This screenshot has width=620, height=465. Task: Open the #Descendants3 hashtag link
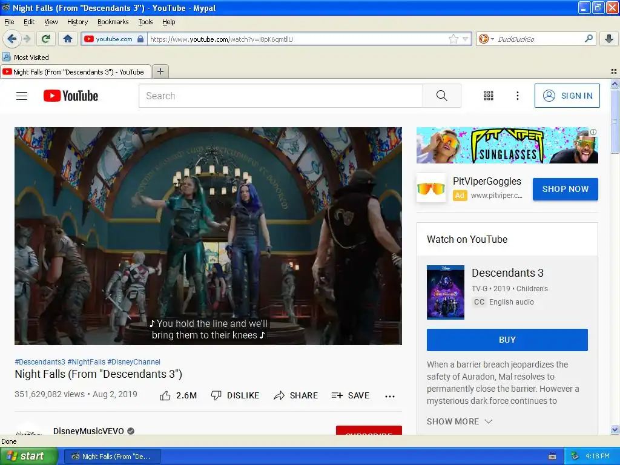pyautogui.click(x=40, y=362)
